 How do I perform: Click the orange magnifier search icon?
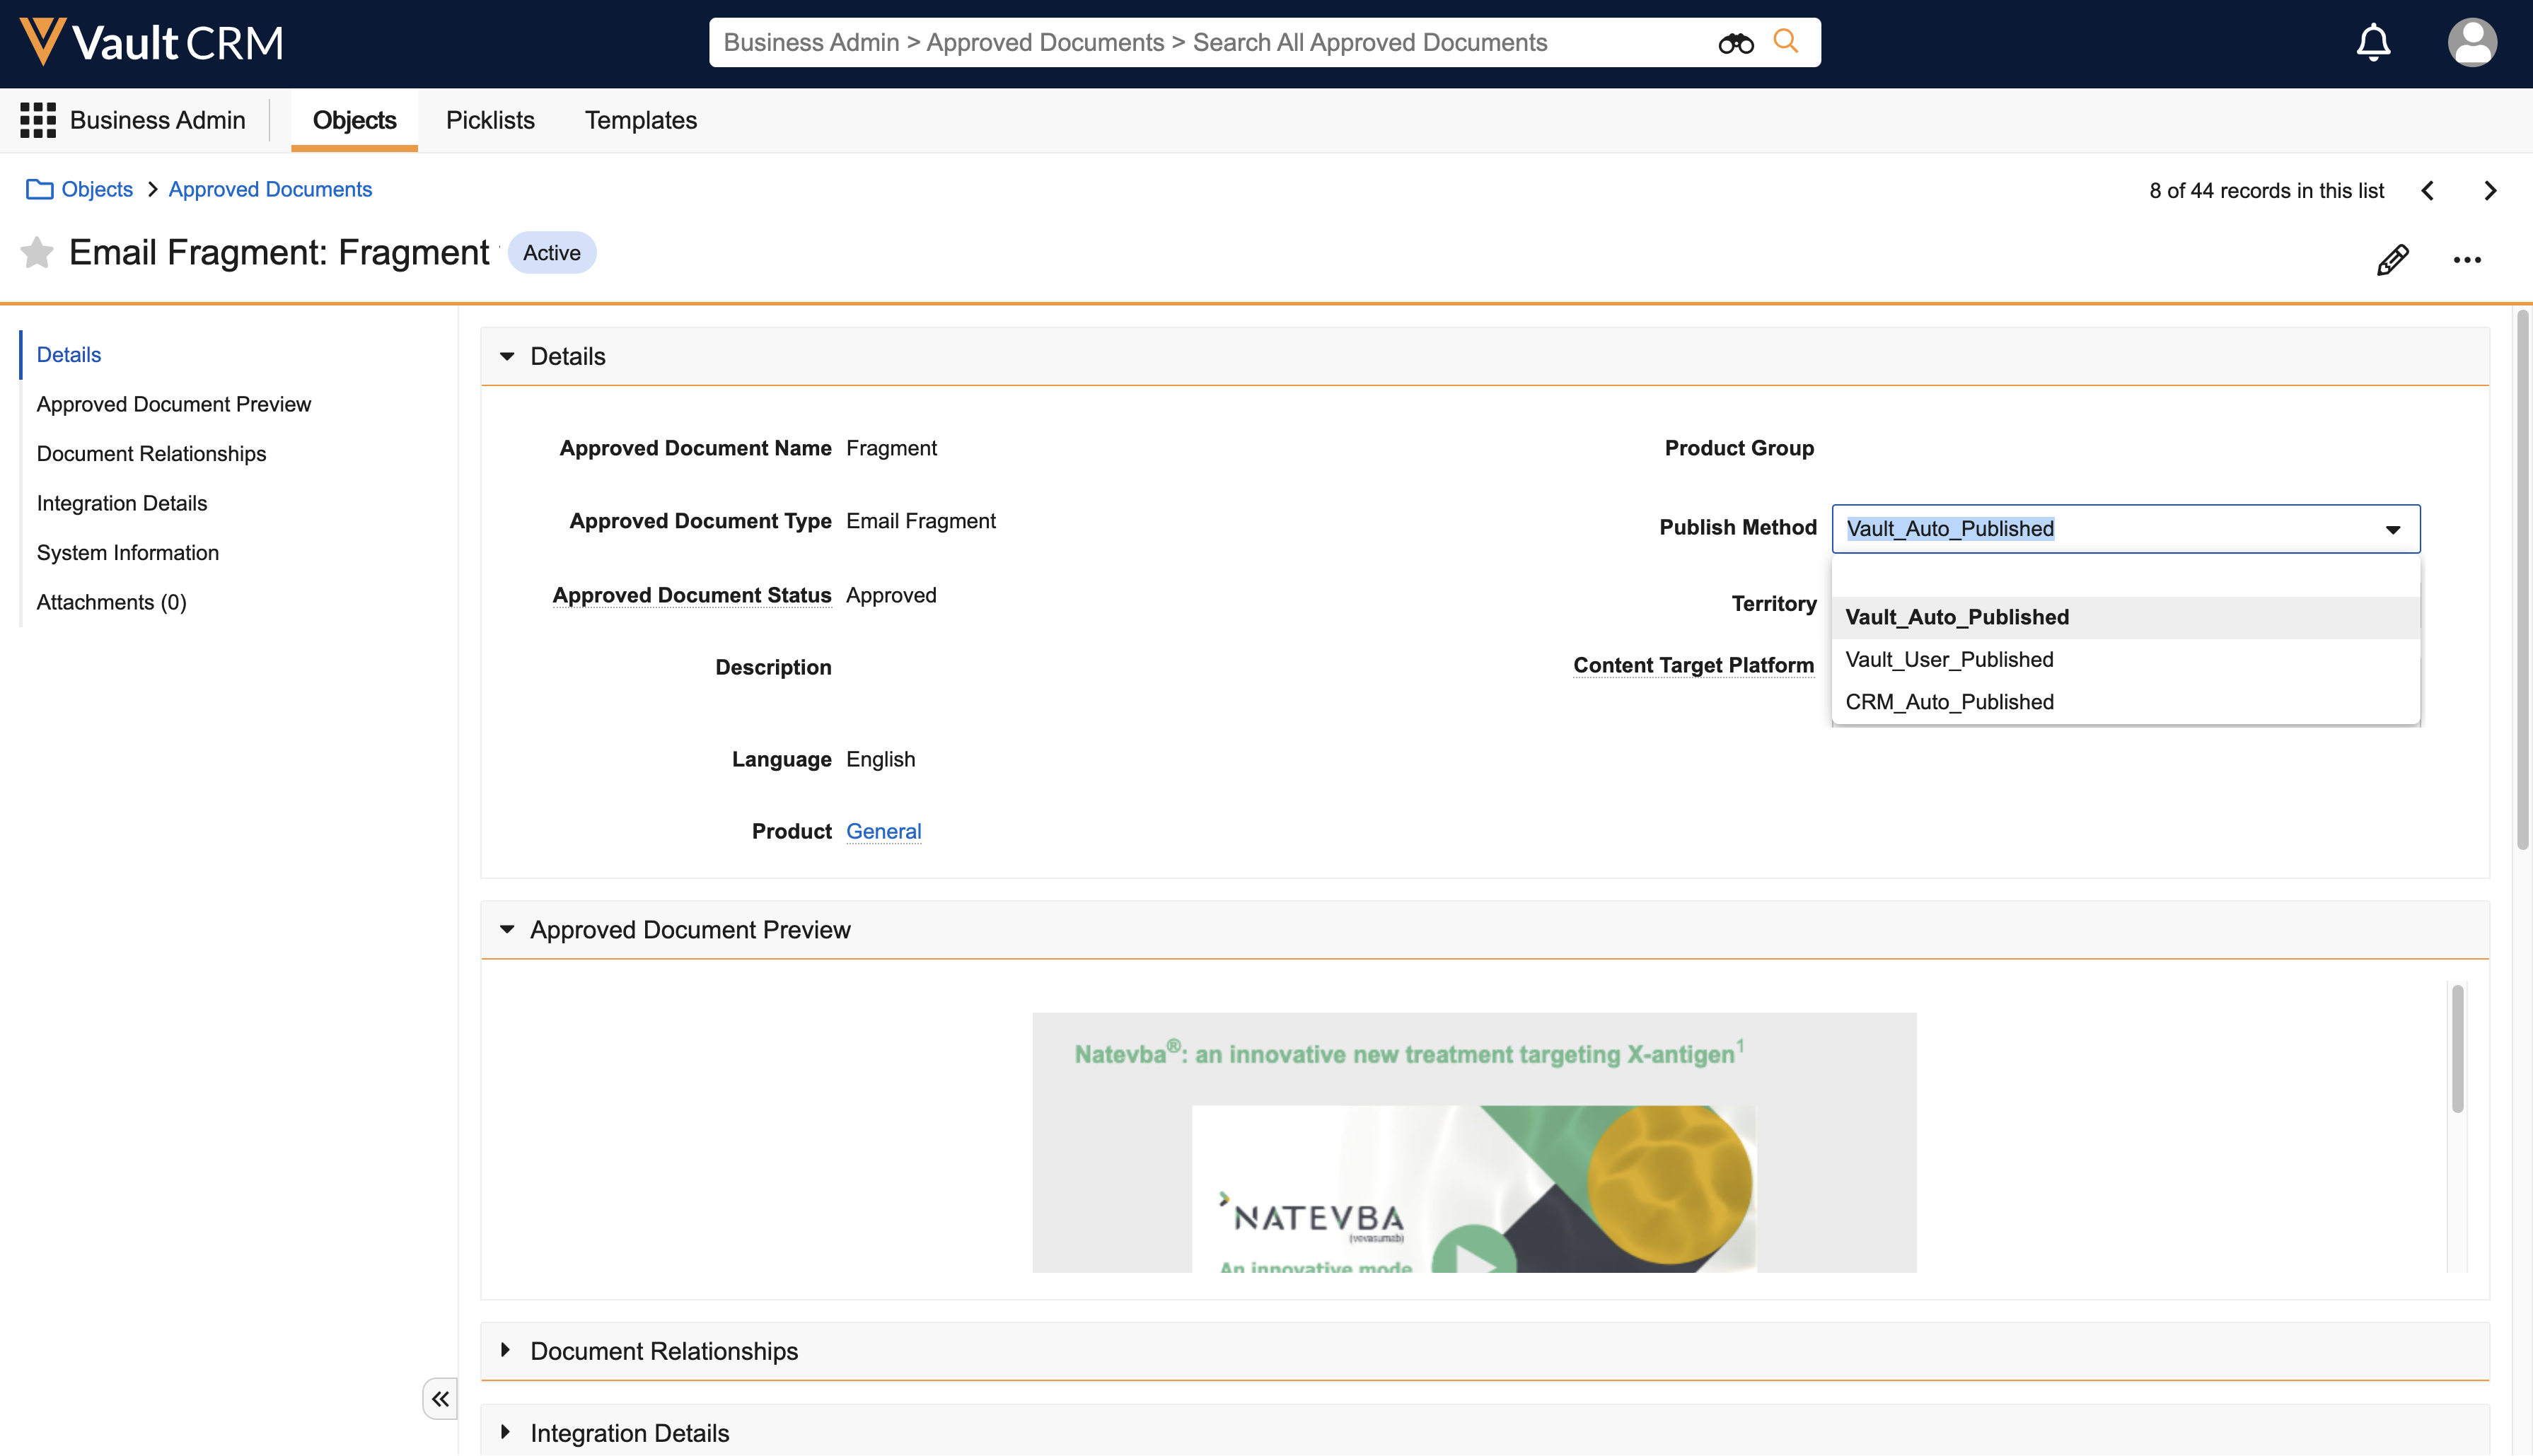1785,41
